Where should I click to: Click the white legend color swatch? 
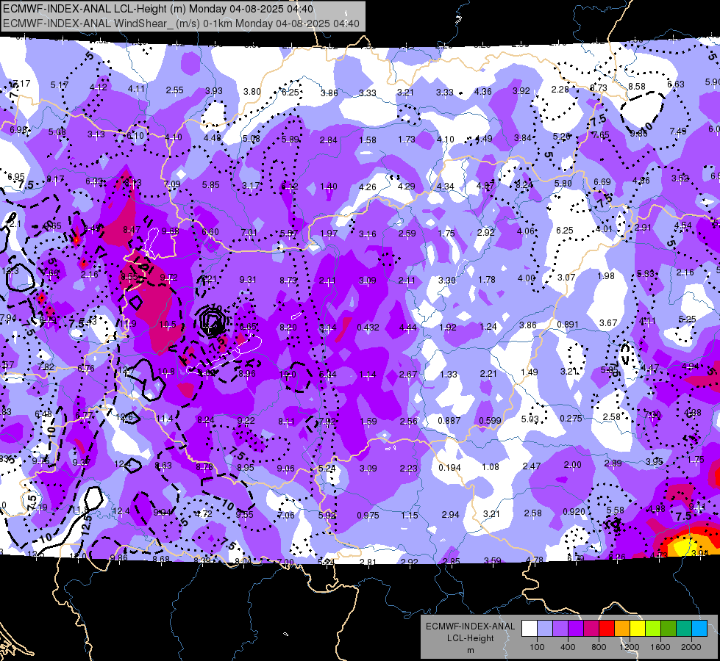(530, 629)
